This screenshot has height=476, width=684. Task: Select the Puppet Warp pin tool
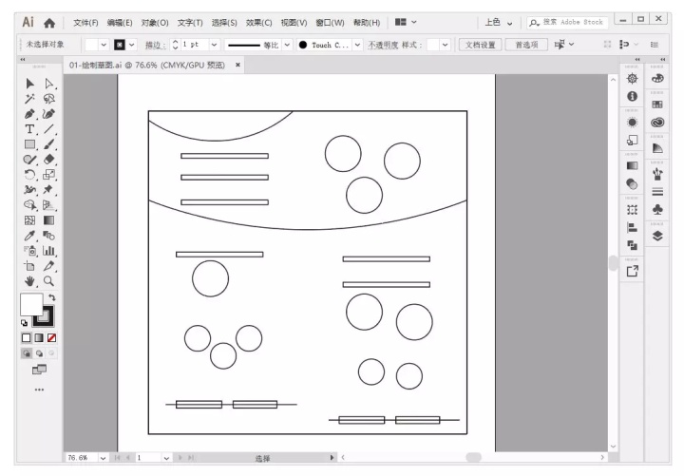(x=48, y=190)
